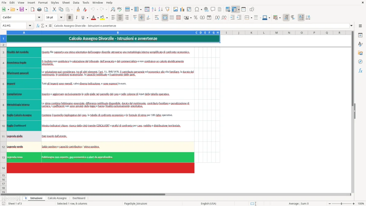Viewport: 366px width, 206px height.
Task: Click the Save document icon
Action: tap(22, 9)
